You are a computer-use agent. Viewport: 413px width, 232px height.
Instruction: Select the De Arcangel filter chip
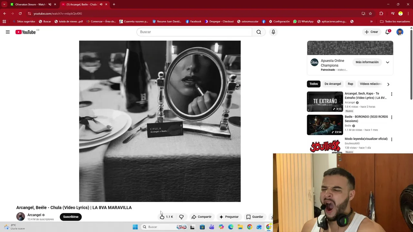click(x=333, y=84)
